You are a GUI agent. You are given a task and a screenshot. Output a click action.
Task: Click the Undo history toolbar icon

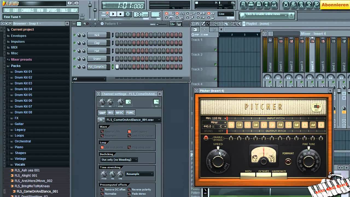[286, 5]
